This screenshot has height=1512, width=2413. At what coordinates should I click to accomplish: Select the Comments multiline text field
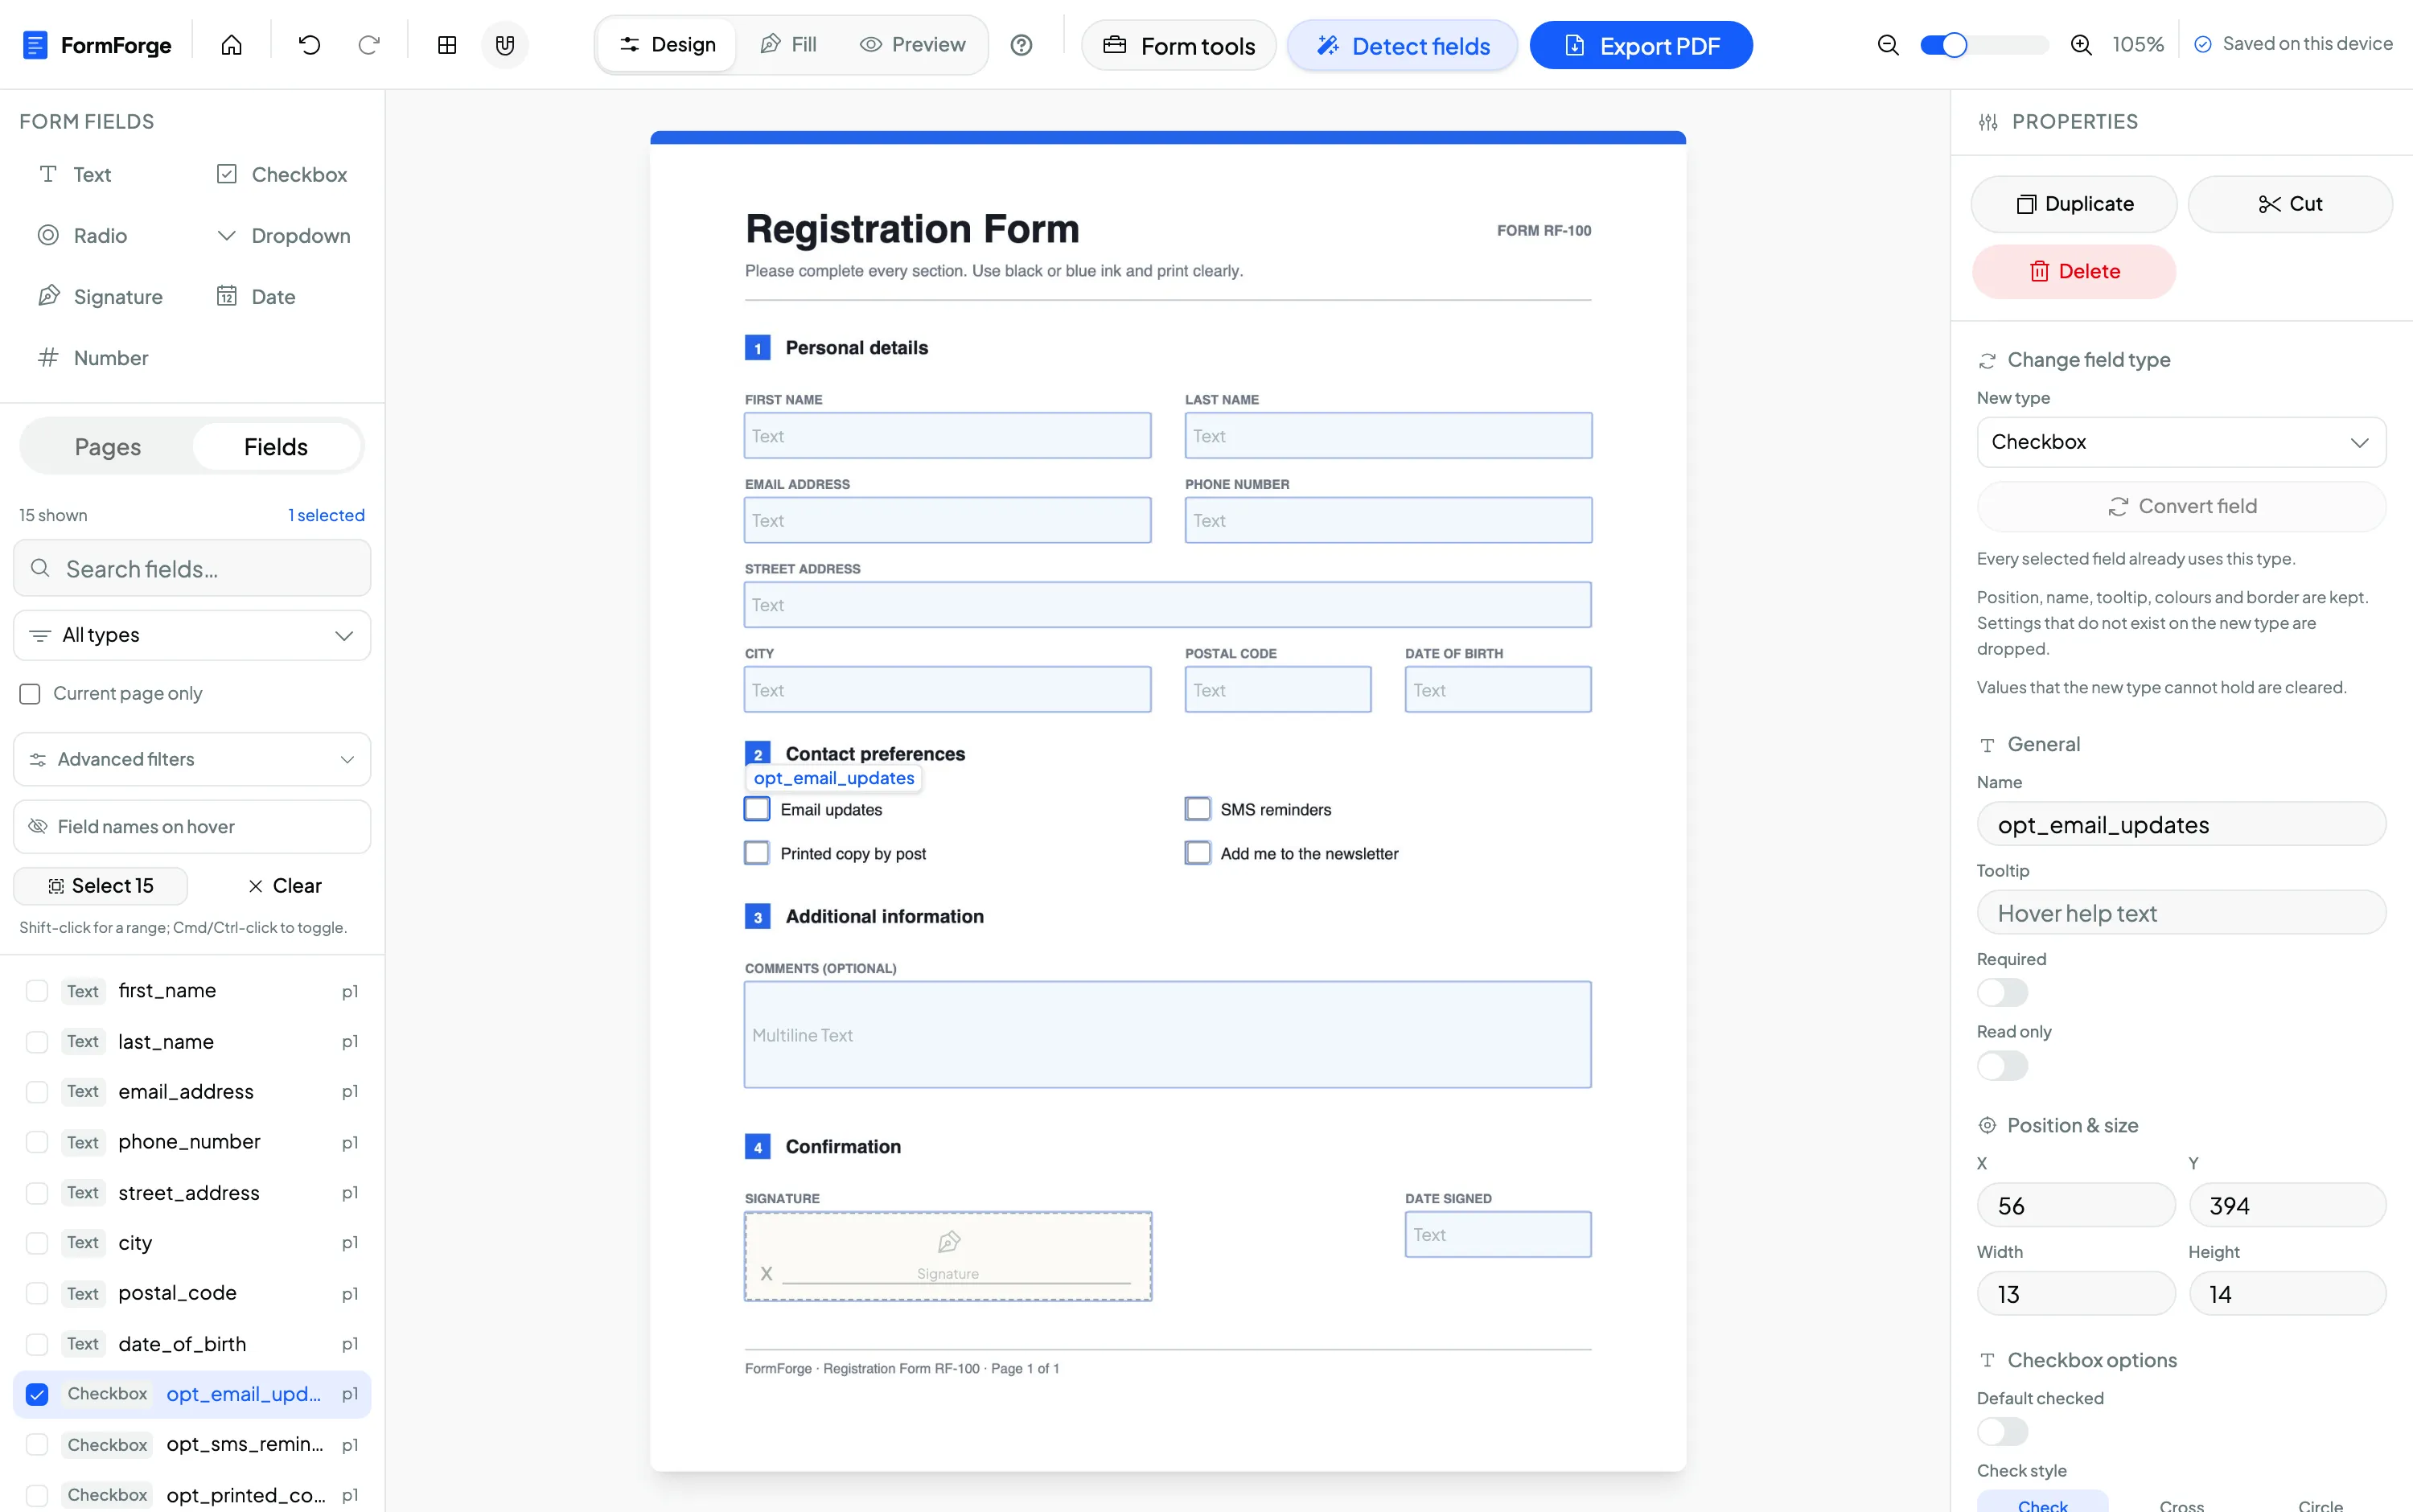click(1167, 1035)
